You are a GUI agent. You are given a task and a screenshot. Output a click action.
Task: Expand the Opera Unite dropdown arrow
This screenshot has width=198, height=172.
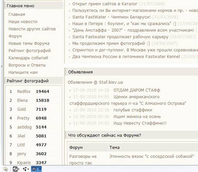(x=28, y=169)
